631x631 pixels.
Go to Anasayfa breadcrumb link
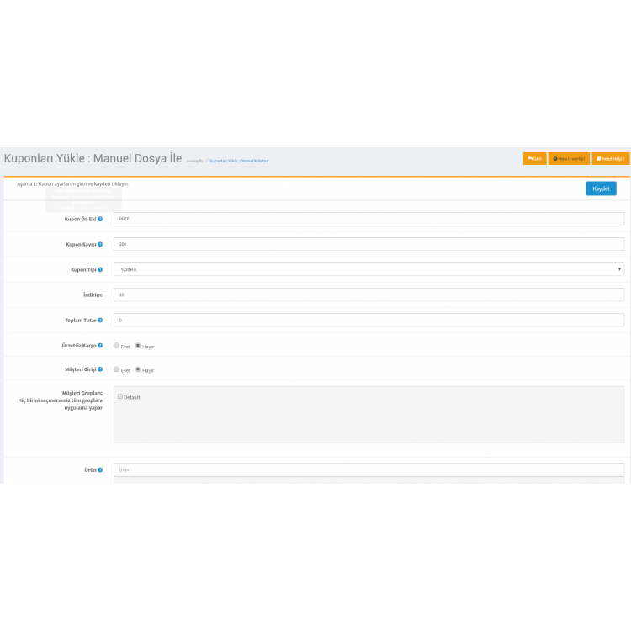[194, 161]
